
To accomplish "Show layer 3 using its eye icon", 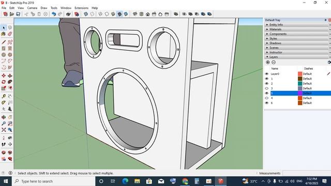I will coord(267,88).
